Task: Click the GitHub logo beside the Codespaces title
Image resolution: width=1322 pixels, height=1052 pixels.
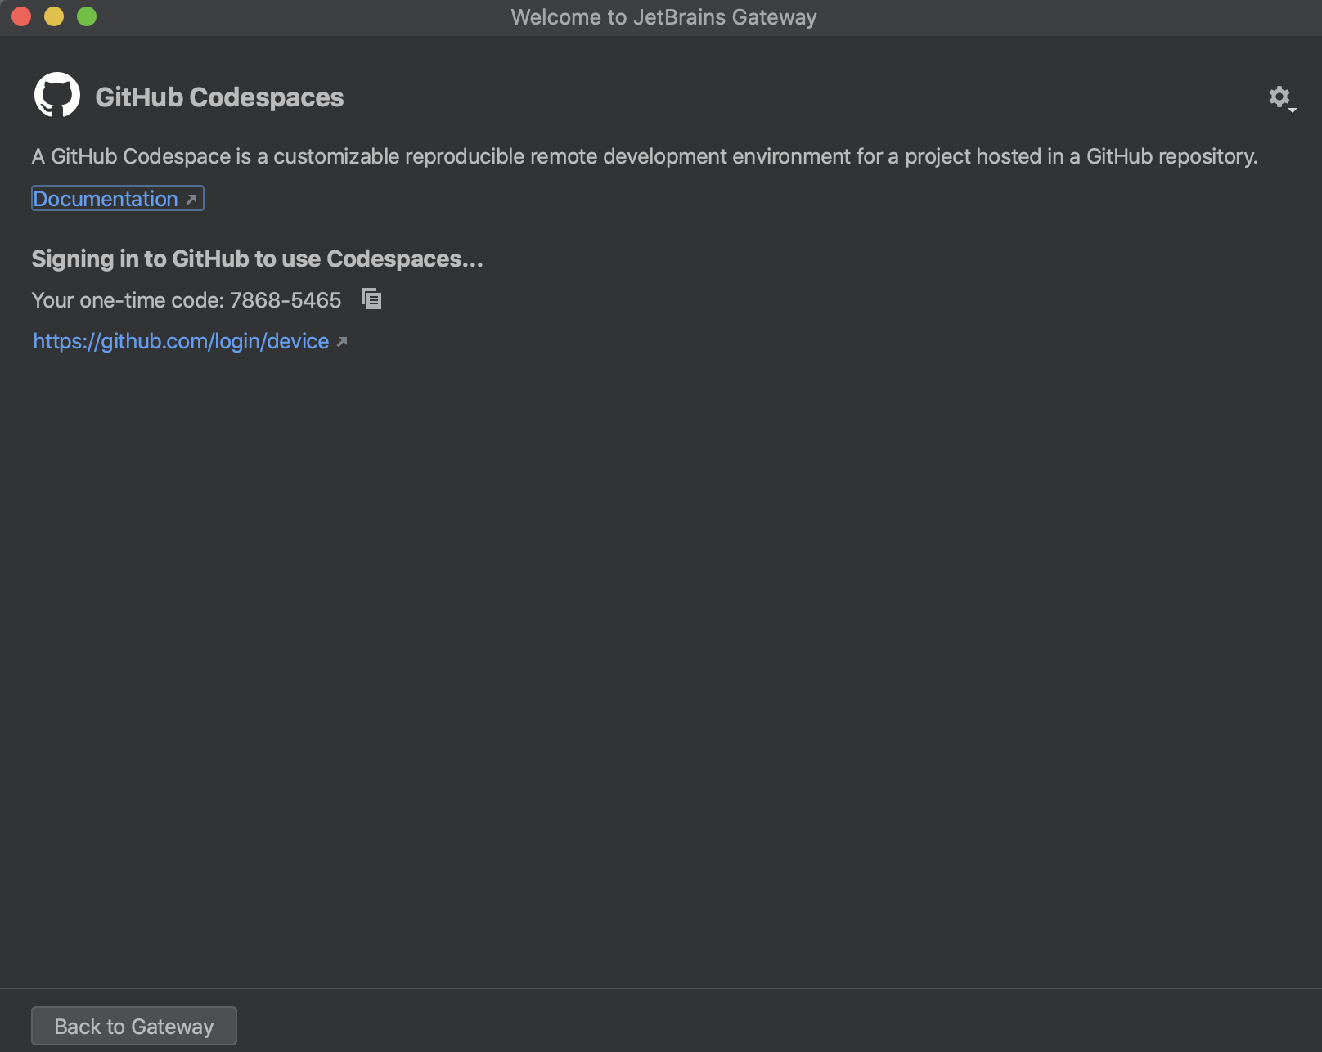Action: click(x=57, y=96)
